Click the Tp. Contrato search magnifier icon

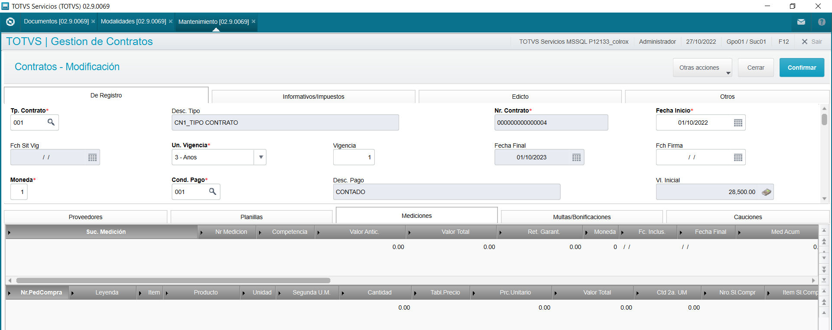(x=51, y=122)
